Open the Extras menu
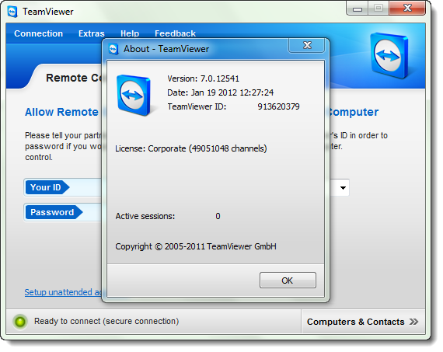 [x=92, y=33]
